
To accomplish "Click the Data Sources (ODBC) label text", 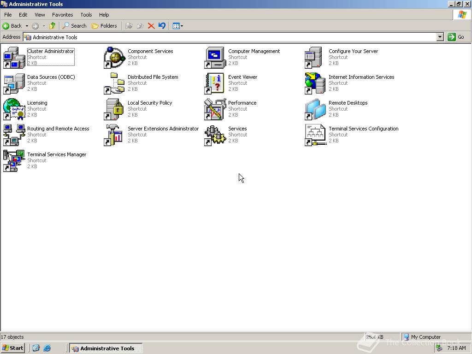I will 51,77.
